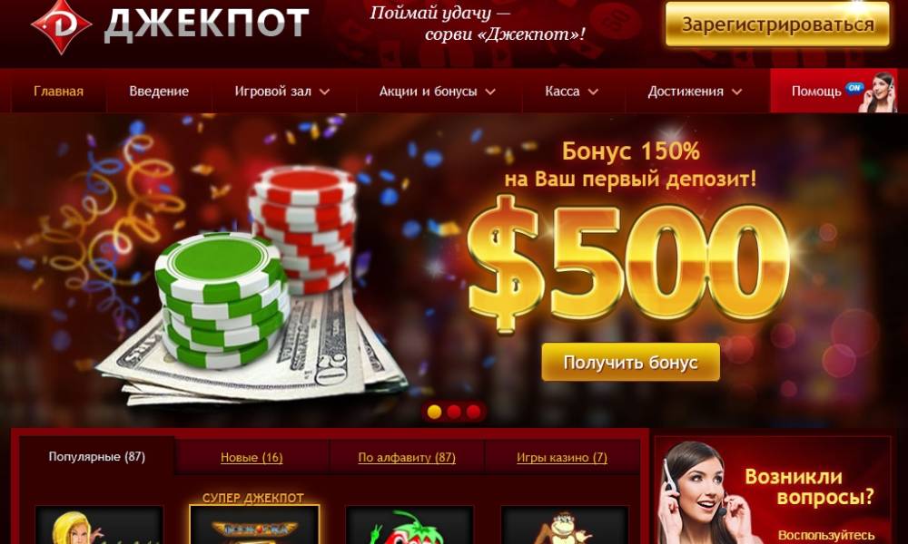Go to the Введение menu item

click(x=159, y=92)
